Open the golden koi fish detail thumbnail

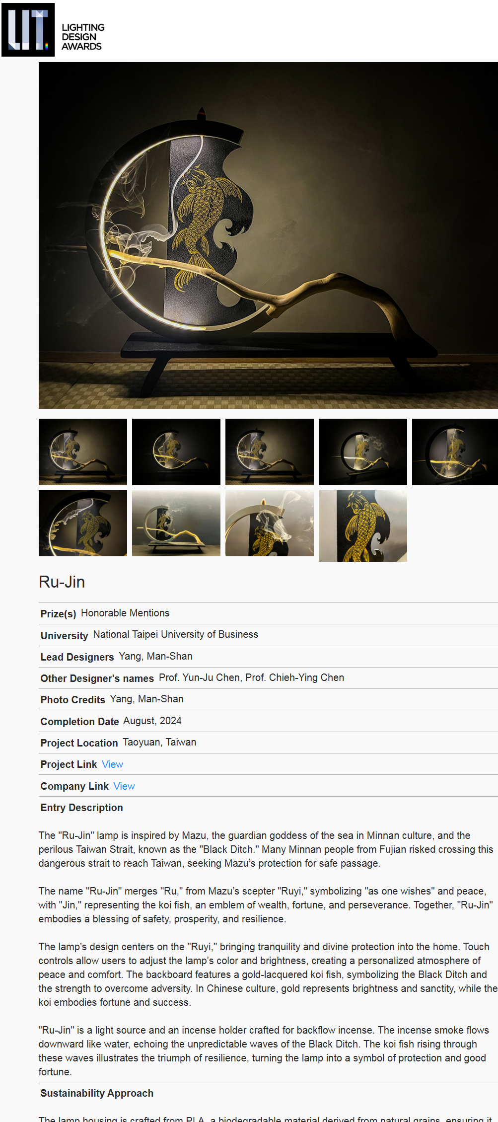[363, 526]
